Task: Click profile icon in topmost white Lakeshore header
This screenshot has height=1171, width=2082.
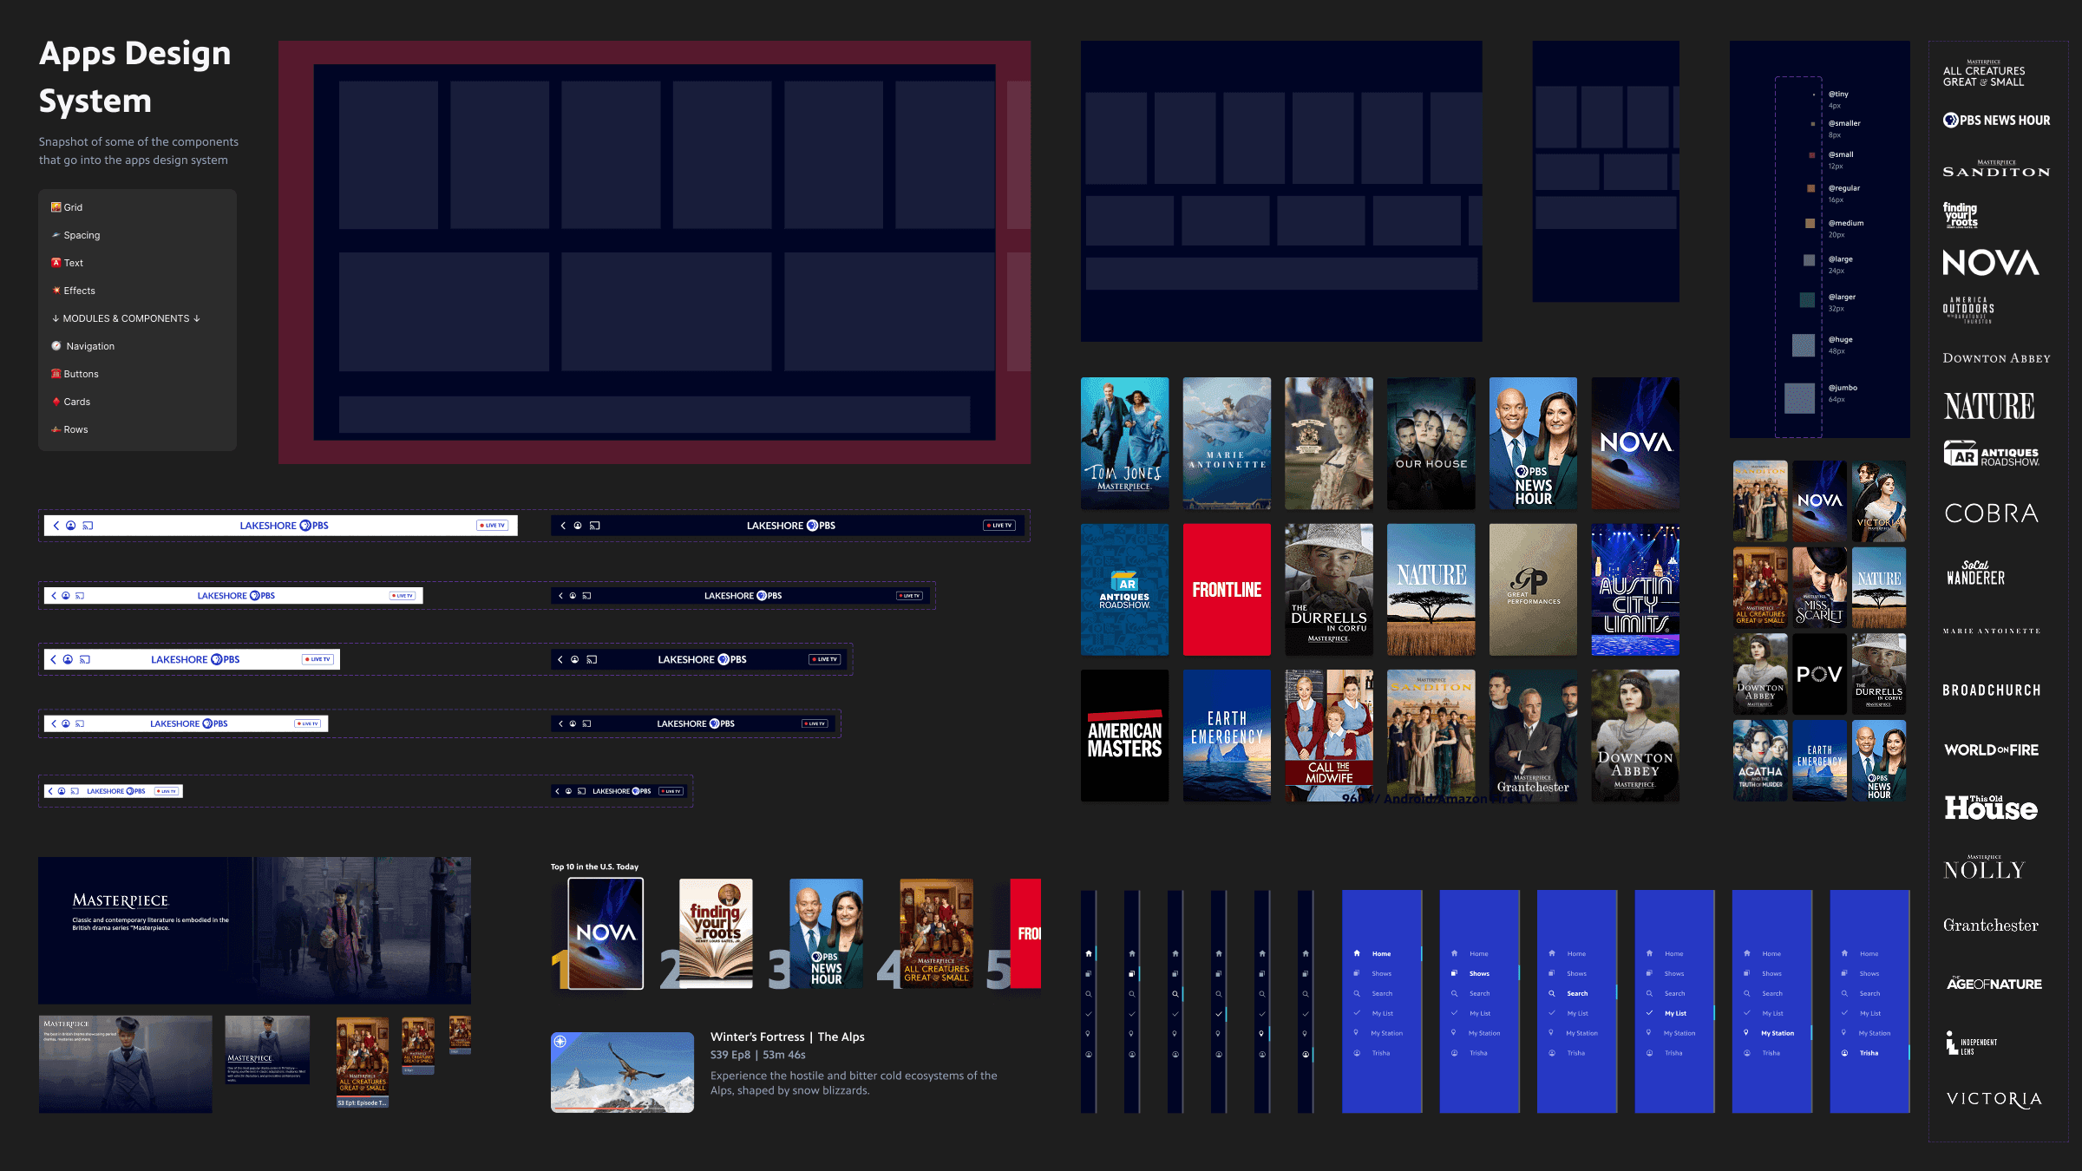Action: pos(71,526)
